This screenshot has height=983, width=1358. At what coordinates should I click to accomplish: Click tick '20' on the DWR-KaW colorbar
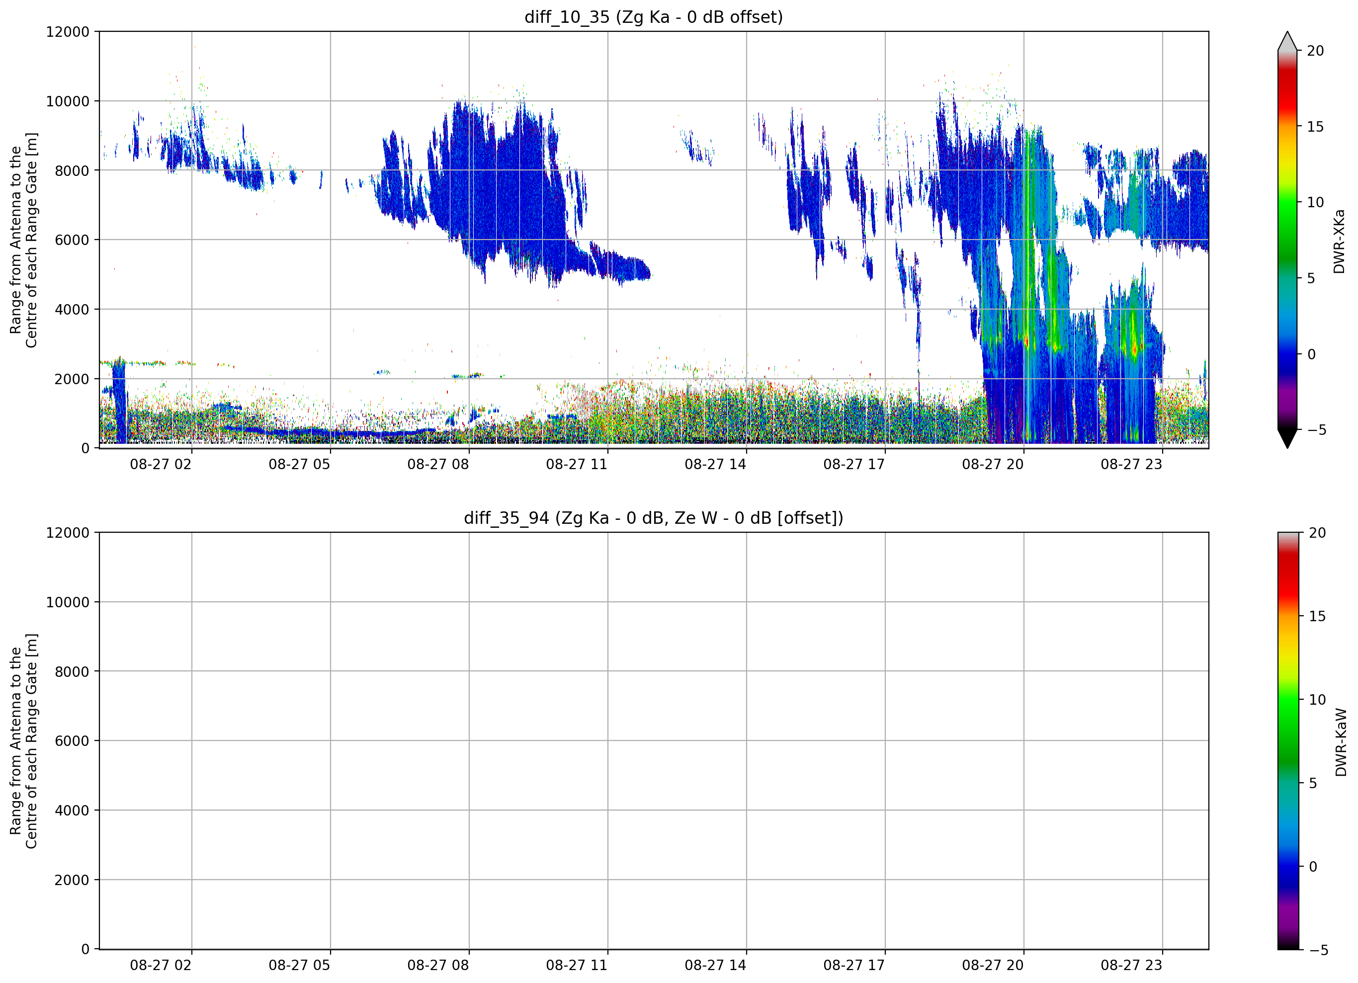tap(1318, 533)
